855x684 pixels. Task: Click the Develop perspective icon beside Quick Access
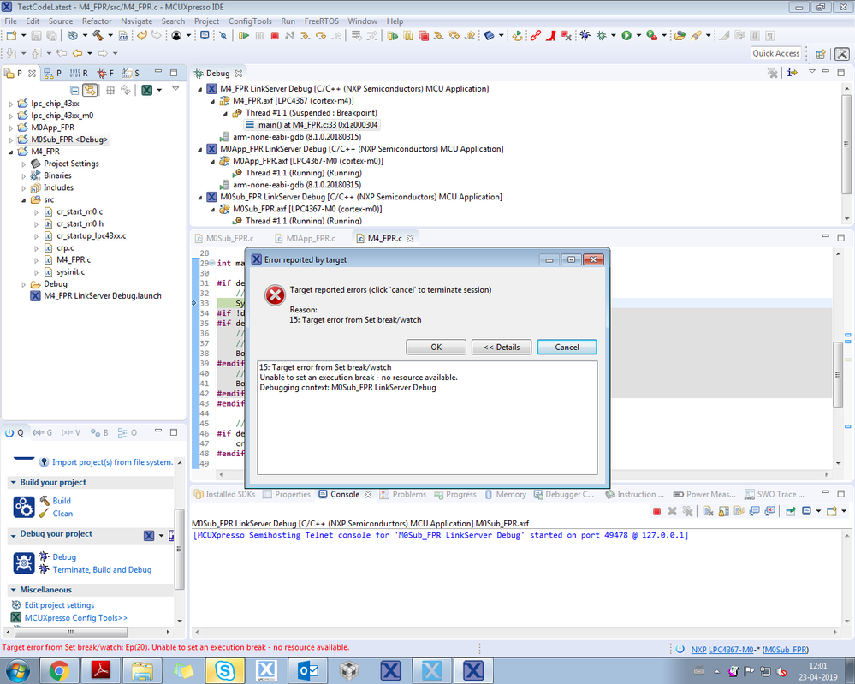coord(842,53)
